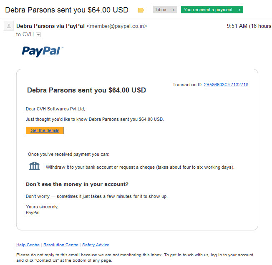Click the bank building icon
The height and width of the screenshot is (265, 272).
pyautogui.click(x=34, y=166)
